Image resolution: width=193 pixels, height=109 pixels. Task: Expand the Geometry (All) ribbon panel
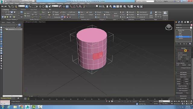[x=86, y=19]
